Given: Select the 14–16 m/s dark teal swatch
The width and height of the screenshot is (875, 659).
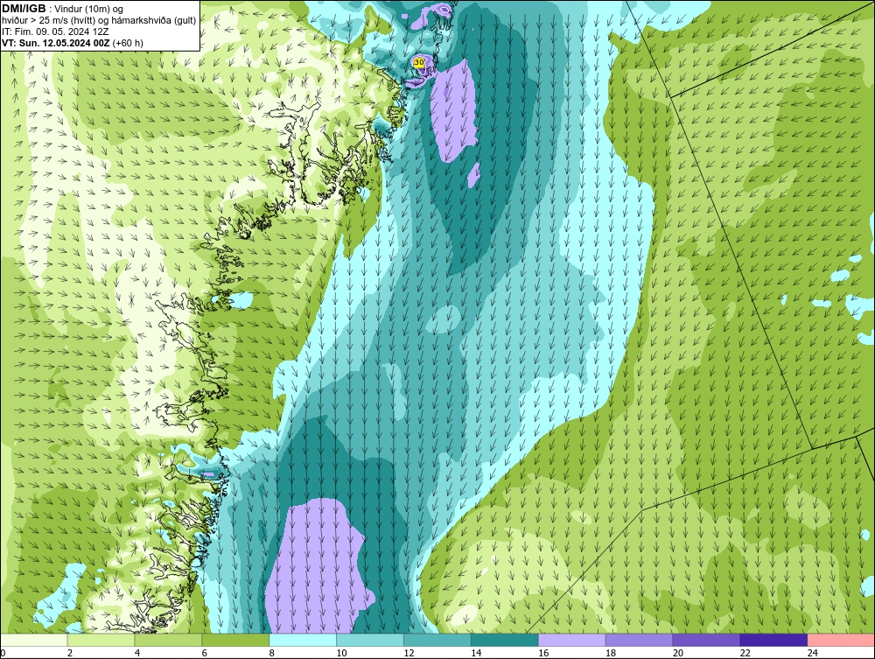Looking at the screenshot, I should [505, 640].
